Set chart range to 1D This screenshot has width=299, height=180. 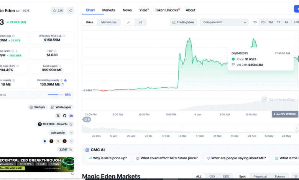[x=255, y=22]
